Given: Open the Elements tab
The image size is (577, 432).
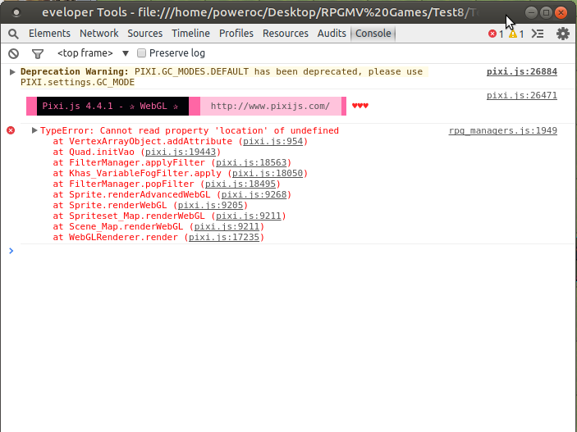Looking at the screenshot, I should [49, 34].
